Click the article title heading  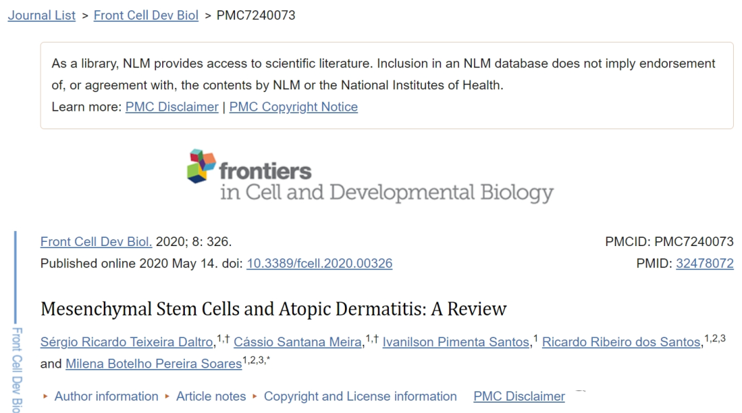(273, 309)
